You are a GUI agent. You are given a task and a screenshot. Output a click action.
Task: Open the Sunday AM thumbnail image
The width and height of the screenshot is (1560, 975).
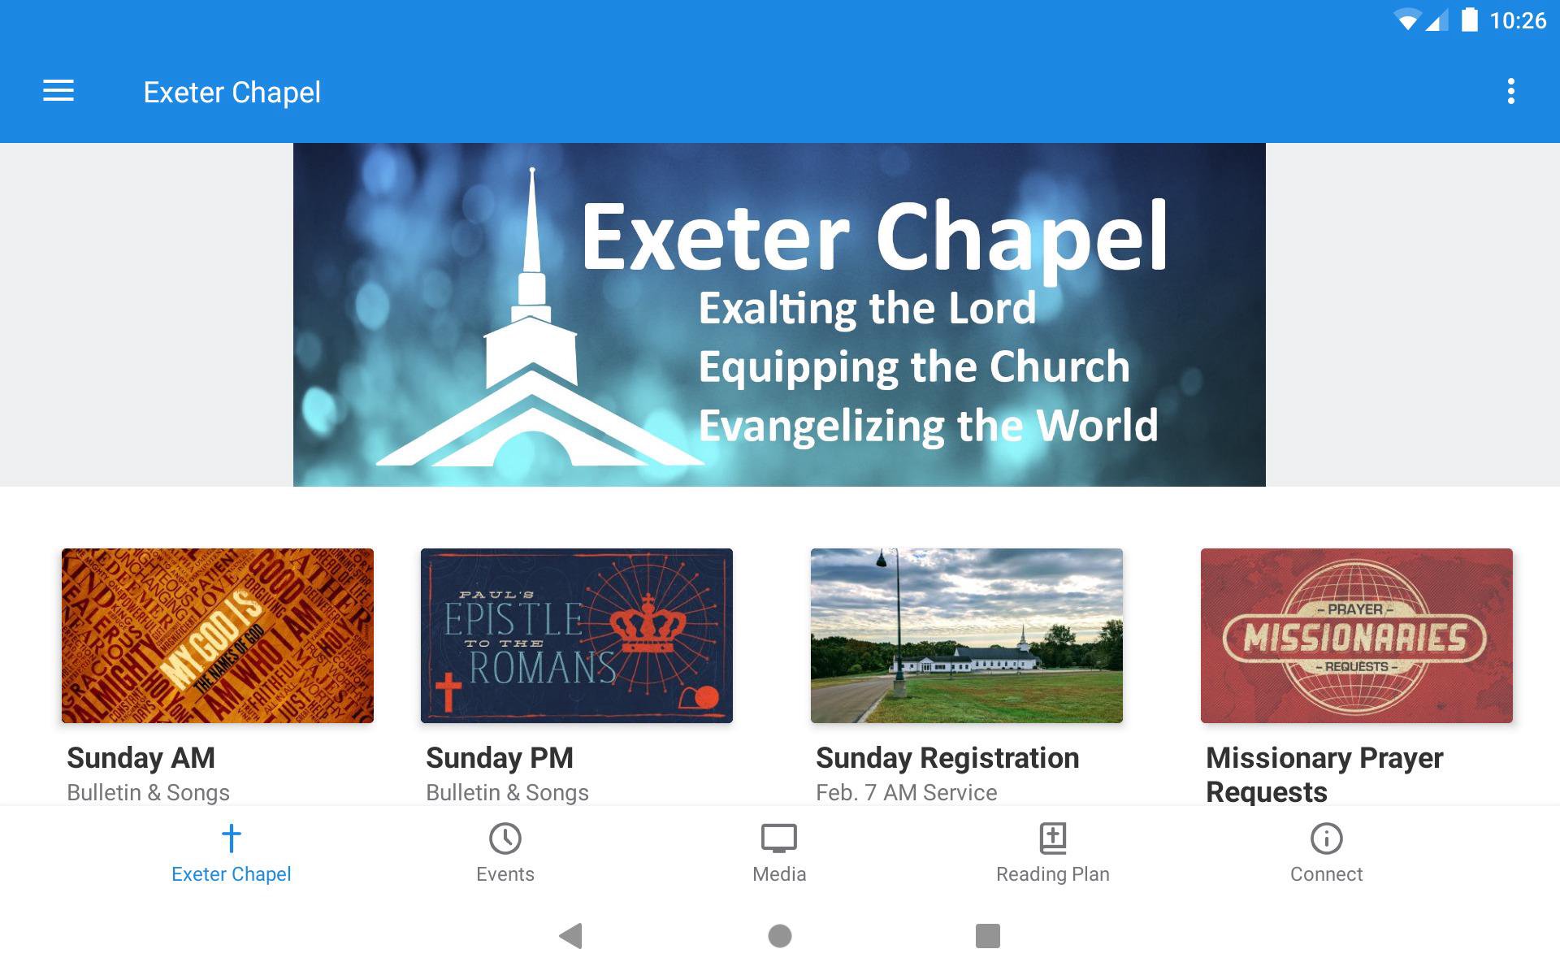pos(218,635)
